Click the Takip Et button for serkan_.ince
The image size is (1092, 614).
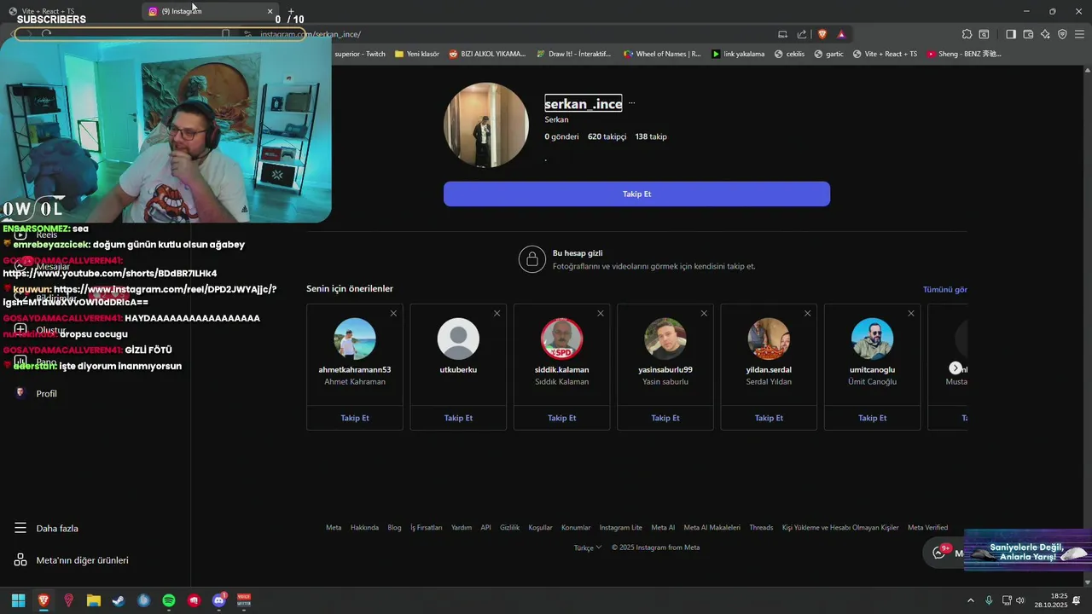click(x=636, y=194)
